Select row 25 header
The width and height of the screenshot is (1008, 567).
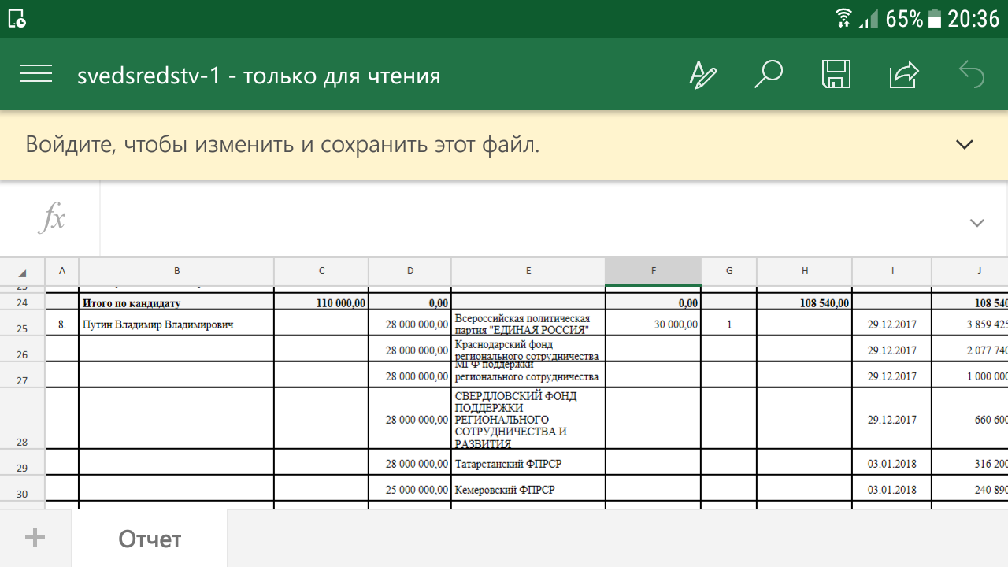(x=22, y=323)
